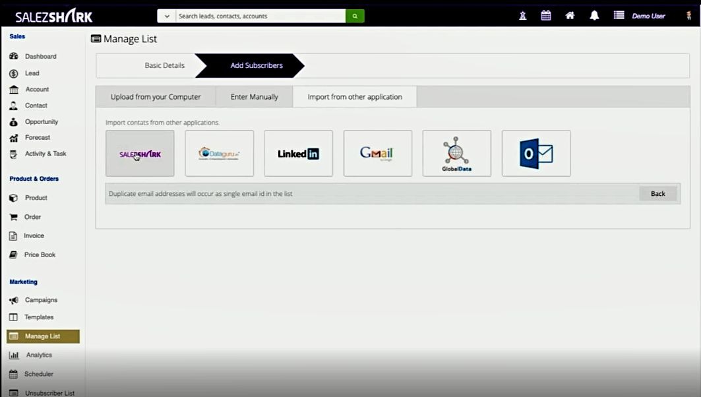Click the Forecast chart icon
This screenshot has height=397, width=701.
[x=13, y=138]
